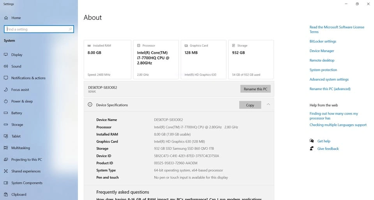Image resolution: width=374 pixels, height=200 pixels.
Task: Collapse the Device Specifications chevron
Action: pyautogui.click(x=268, y=104)
